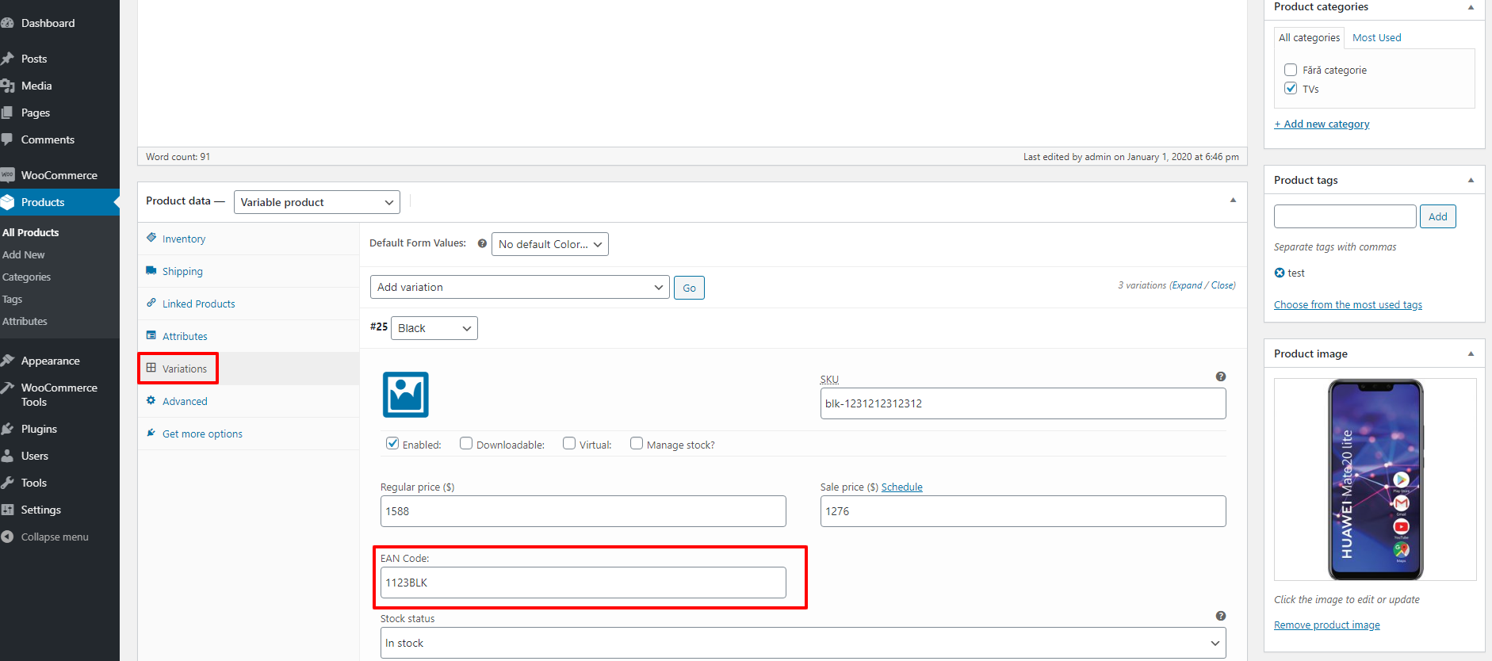Viewport: 1492px width, 661px height.
Task: Open the Product data type dropdown
Action: [316, 202]
